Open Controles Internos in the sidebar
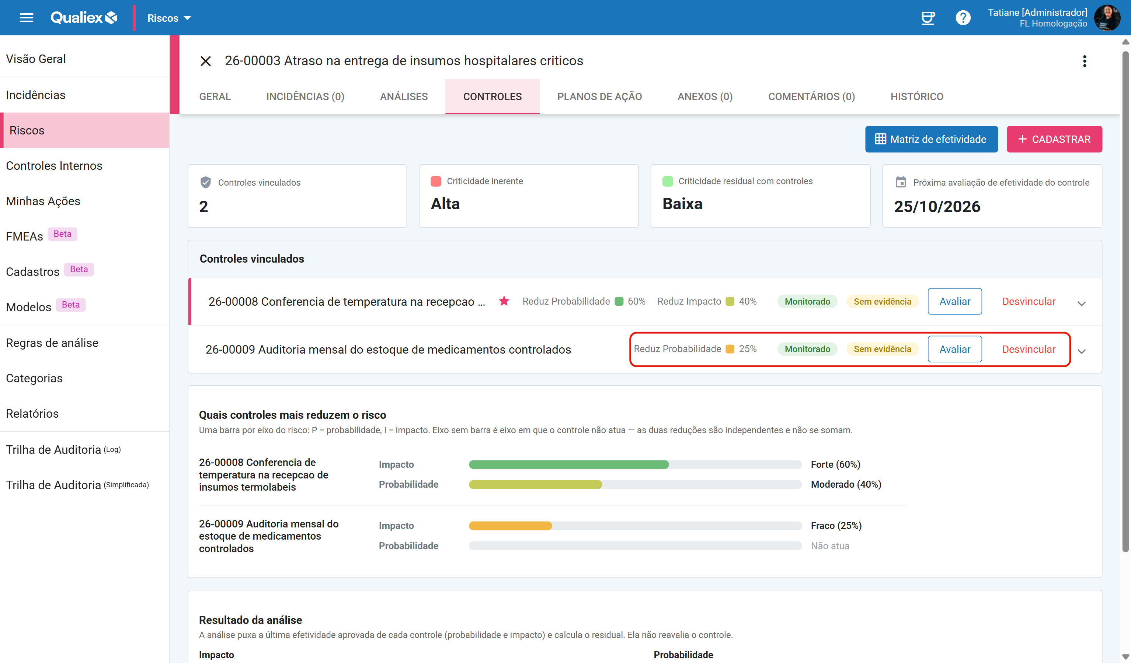The width and height of the screenshot is (1131, 663). pos(85,165)
